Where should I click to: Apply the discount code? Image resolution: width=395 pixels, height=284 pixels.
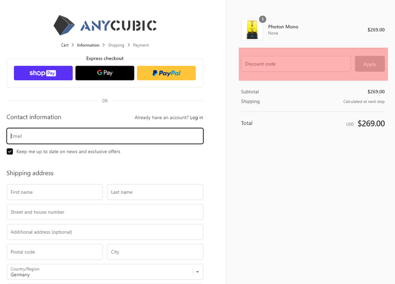370,64
